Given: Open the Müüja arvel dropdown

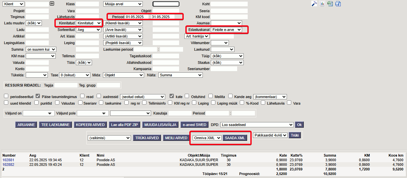Looking at the screenshot, I should click(x=123, y=4).
